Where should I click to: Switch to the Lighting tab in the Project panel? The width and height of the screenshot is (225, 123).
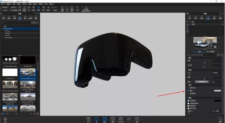214,17
